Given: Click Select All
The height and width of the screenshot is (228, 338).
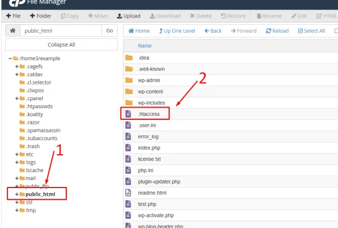Looking at the screenshot, I should coord(312,31).
